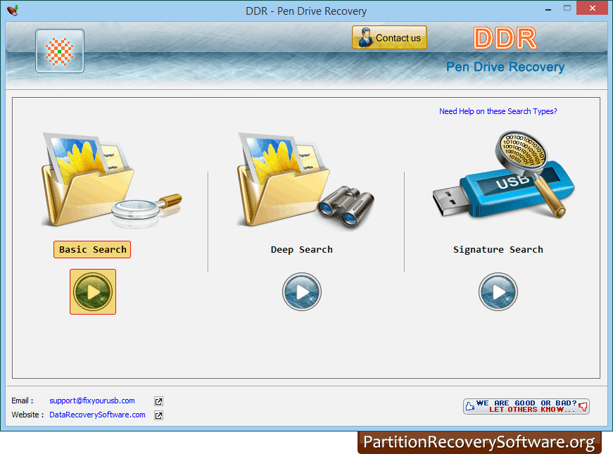
Task: Click the support@fixyourusb.com email link
Action: tap(92, 401)
